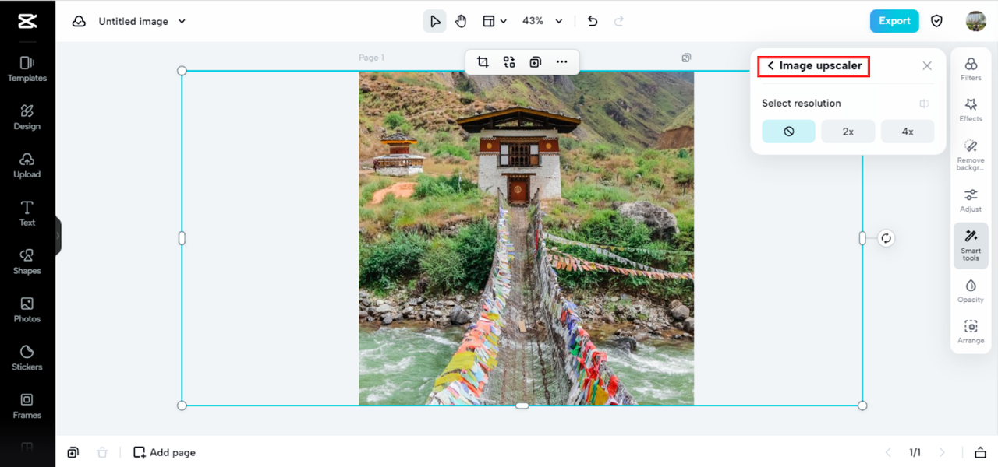Open the Arrange tool
This screenshot has width=998, height=467.
tap(971, 332)
